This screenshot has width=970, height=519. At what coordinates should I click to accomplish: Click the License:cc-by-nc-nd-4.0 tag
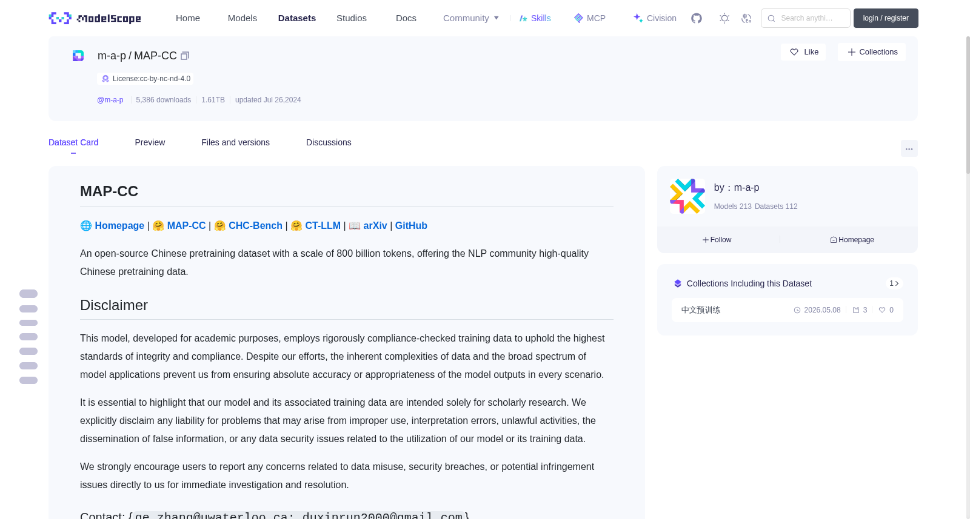(x=146, y=79)
